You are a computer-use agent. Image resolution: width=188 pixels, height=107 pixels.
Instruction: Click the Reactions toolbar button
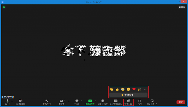[x=128, y=101]
